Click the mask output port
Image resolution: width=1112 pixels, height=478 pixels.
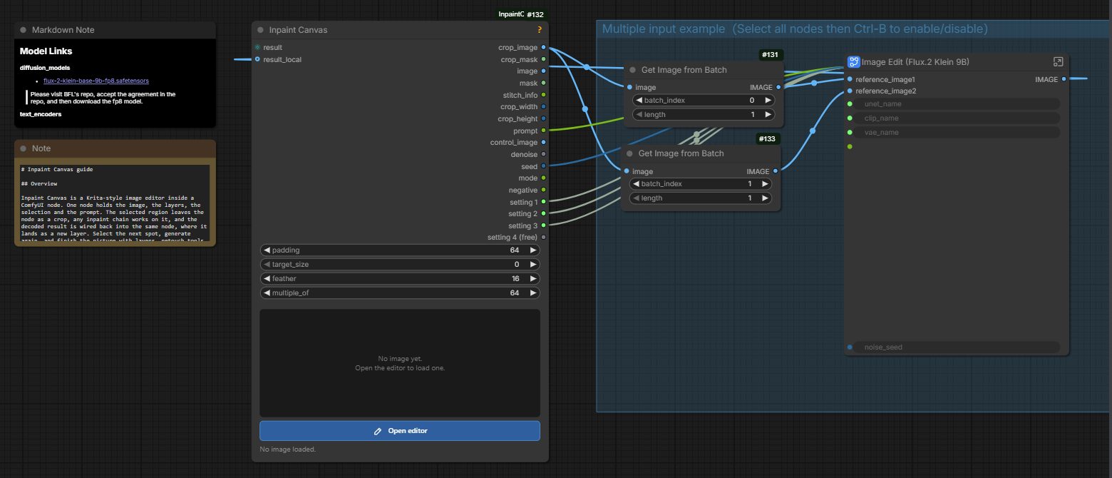click(x=544, y=83)
